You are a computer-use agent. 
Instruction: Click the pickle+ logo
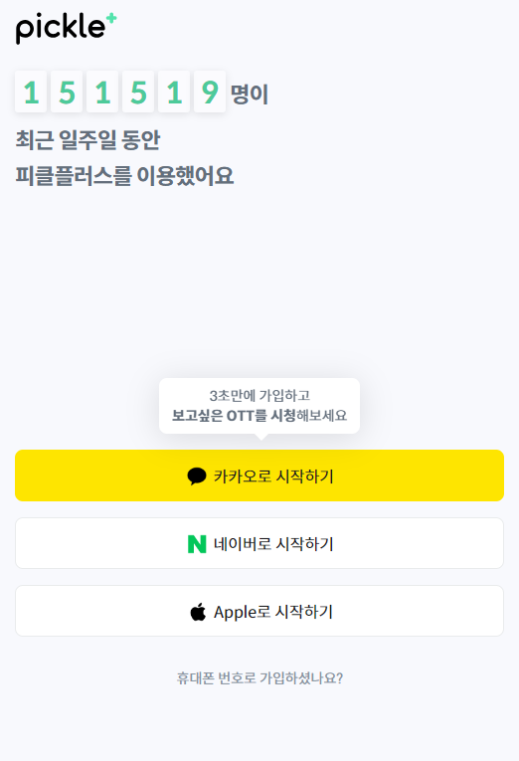coord(66,28)
